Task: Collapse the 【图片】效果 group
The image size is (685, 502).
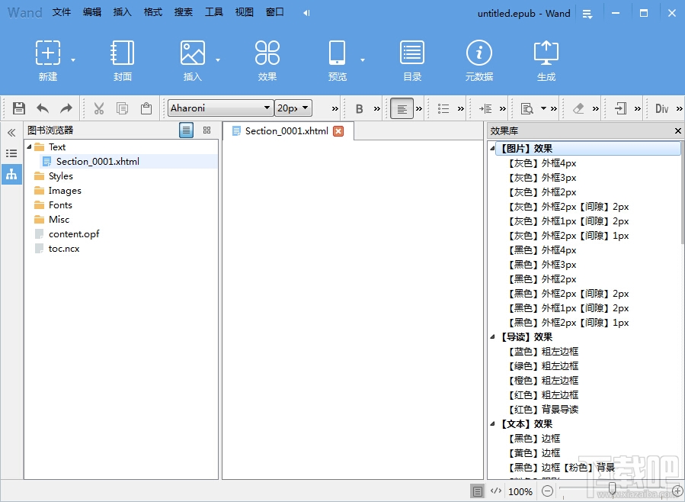Action: 493,149
